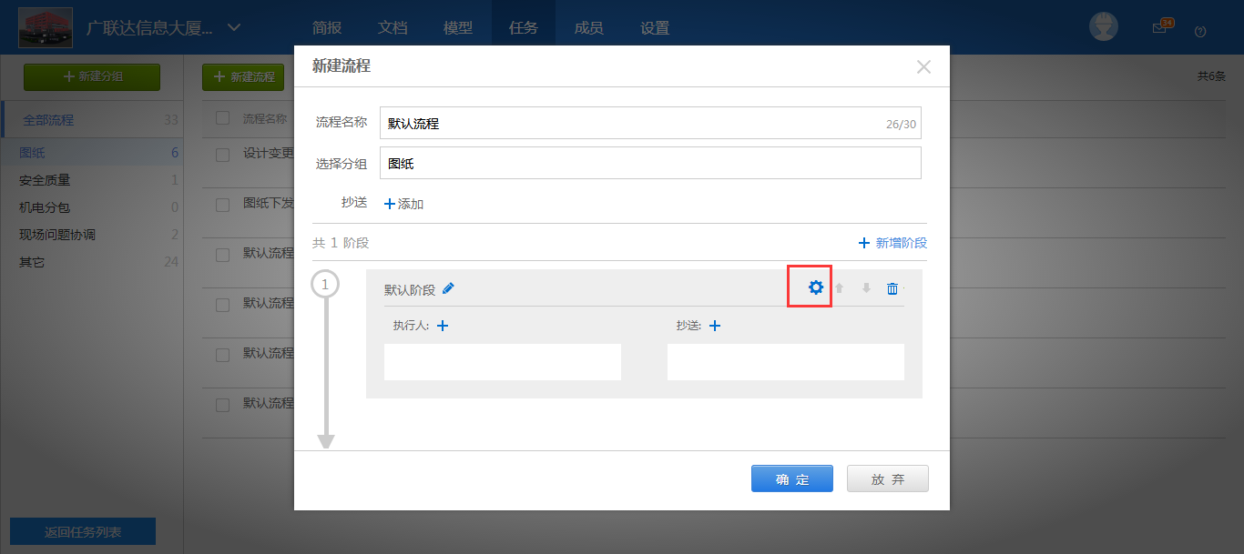Delete the 默认阶段 stage via trash icon
The image size is (1244, 554).
point(892,287)
